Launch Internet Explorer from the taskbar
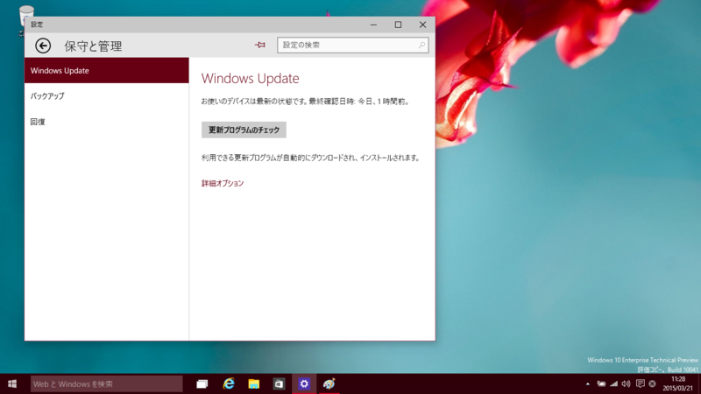This screenshot has height=394, width=701. [229, 383]
